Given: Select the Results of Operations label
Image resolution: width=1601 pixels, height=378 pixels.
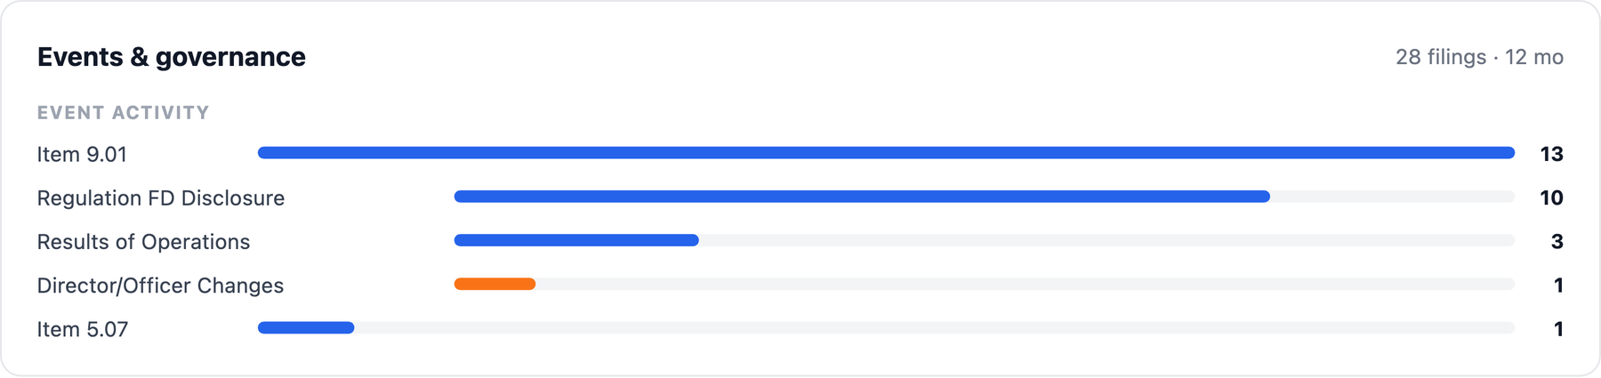Looking at the screenshot, I should 143,241.
